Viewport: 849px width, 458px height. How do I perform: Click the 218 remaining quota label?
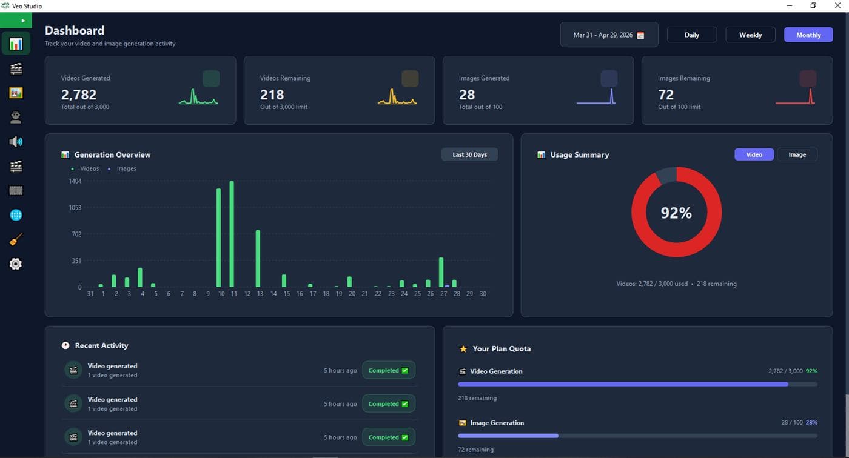point(477,398)
